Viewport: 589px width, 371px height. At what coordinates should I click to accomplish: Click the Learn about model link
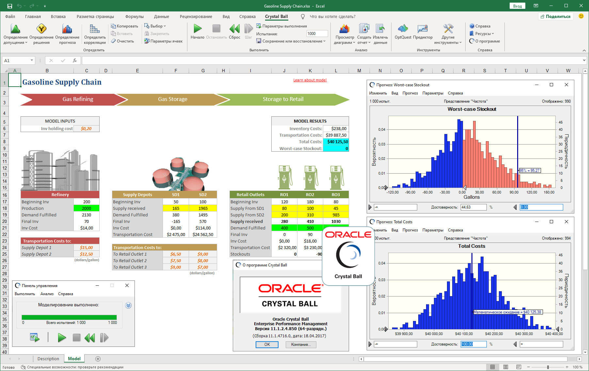(x=310, y=80)
